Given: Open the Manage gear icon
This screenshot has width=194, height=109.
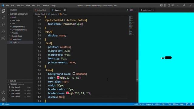Looking at the screenshot, I should [x=3, y=99].
